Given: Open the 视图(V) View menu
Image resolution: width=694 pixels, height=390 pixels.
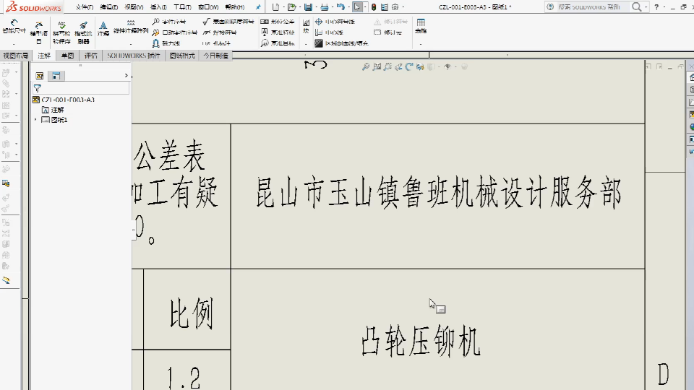Looking at the screenshot, I should [134, 7].
